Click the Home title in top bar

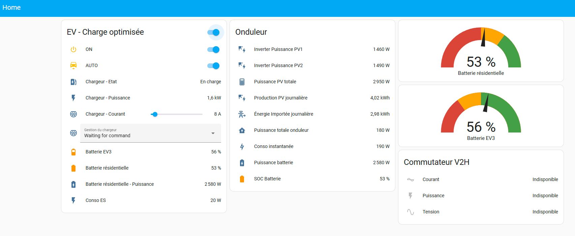click(11, 7)
